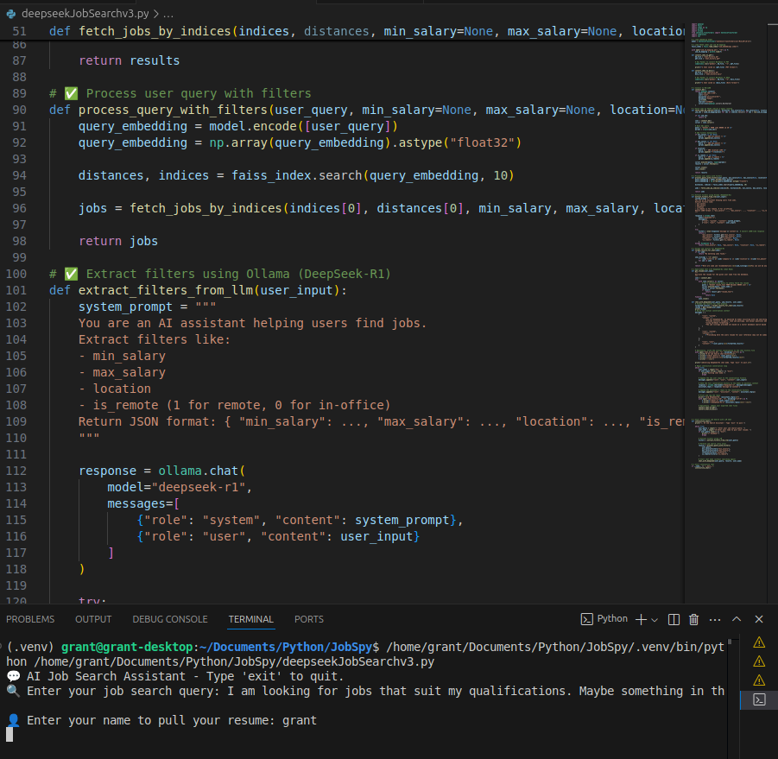Viewport: 778px width, 759px height.
Task: Open the DEBUG CONSOLE panel tab
Action: click(170, 619)
